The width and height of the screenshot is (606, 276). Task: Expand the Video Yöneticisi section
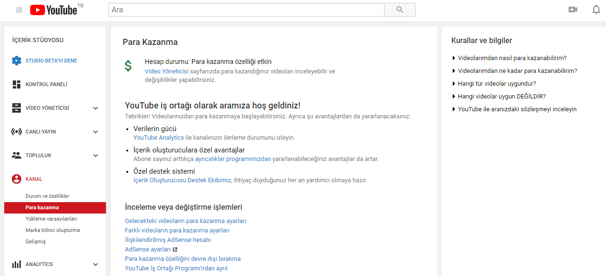pyautogui.click(x=96, y=108)
